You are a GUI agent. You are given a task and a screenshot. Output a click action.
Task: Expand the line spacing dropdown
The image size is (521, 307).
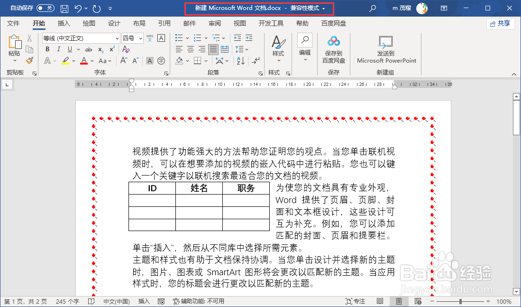click(x=247, y=49)
